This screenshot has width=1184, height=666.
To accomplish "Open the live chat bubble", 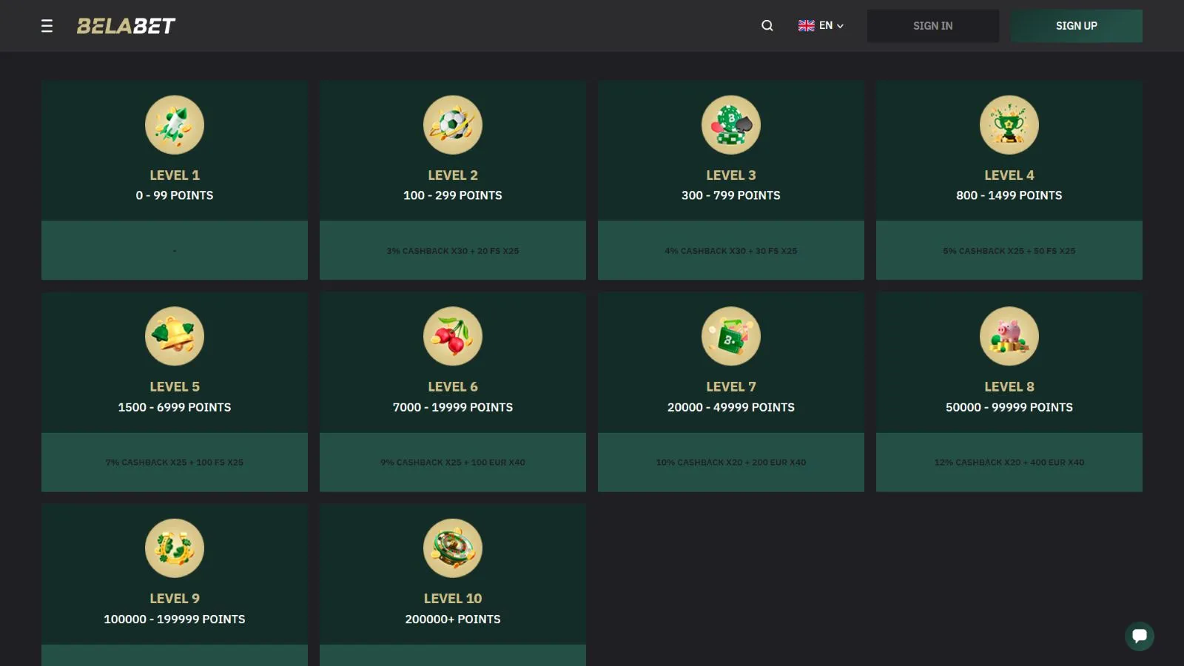I will tap(1139, 636).
